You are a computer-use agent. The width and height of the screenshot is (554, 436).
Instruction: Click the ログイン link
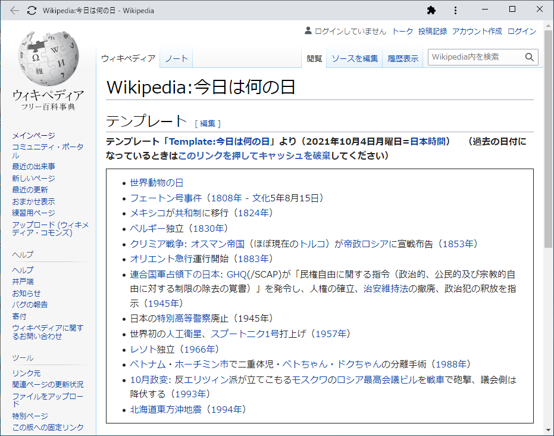click(522, 31)
